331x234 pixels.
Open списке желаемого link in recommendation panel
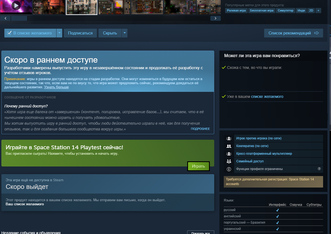(267, 96)
